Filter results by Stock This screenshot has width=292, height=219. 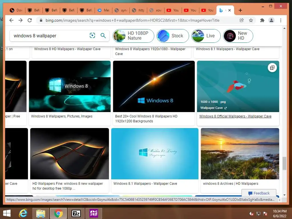point(173,36)
